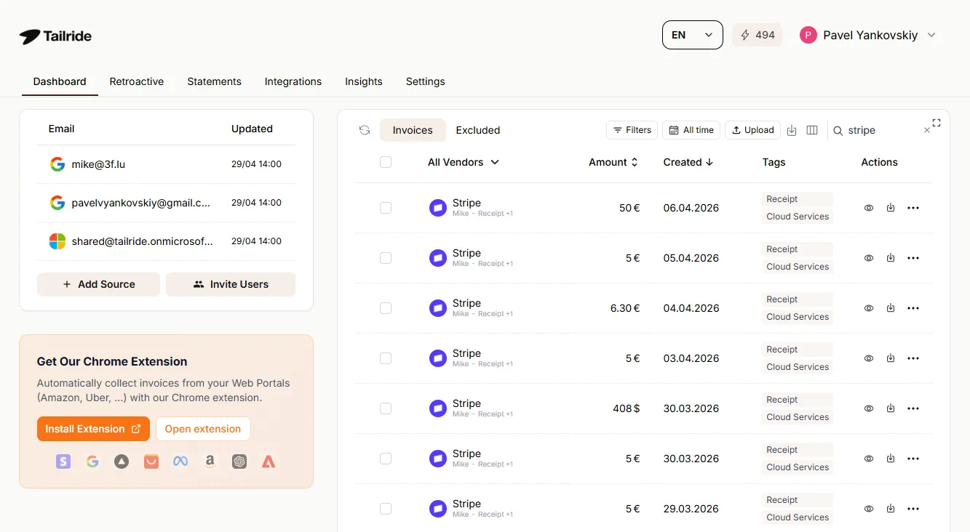Download the invoice dated 05.04.2026
Viewport: 970px width, 532px height.
pyautogui.click(x=891, y=258)
